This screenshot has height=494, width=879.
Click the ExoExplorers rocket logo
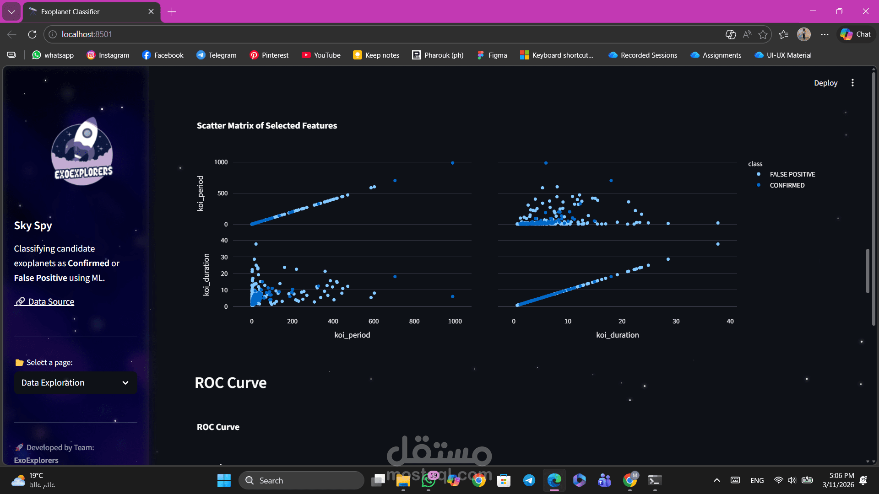[x=82, y=152]
